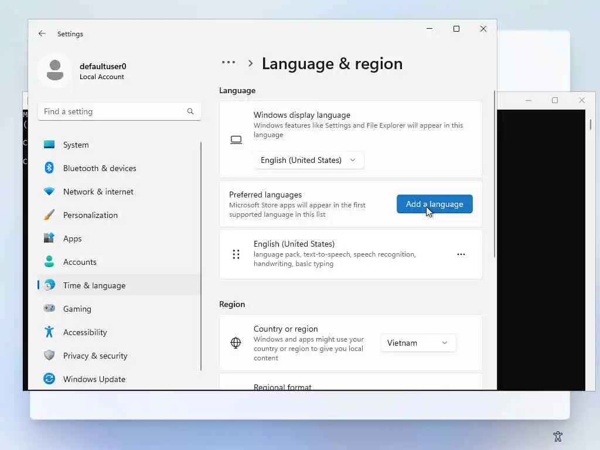600x450 pixels.
Task: Click the Gaming controller icon
Action: [x=49, y=308]
